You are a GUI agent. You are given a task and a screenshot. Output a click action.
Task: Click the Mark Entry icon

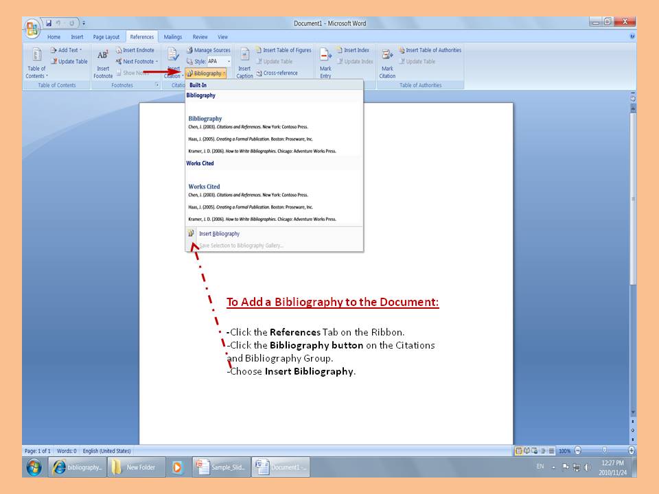[x=326, y=62]
